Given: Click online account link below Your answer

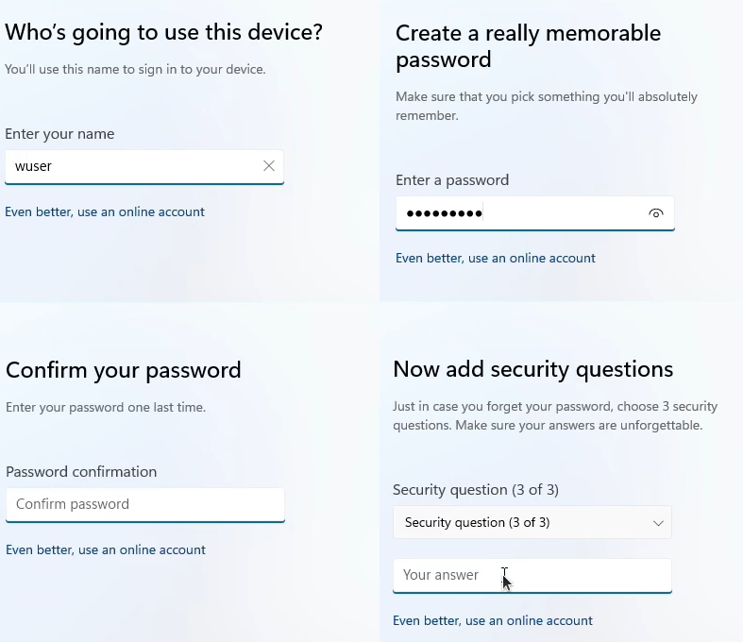Looking at the screenshot, I should 493,620.
